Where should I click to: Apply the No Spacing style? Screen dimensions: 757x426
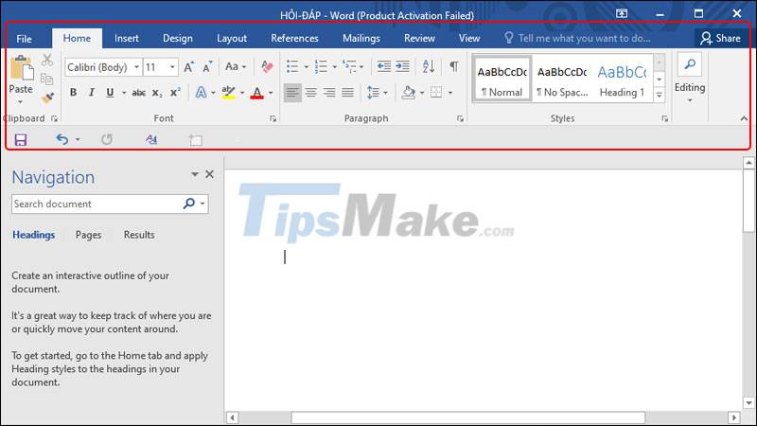(562, 79)
